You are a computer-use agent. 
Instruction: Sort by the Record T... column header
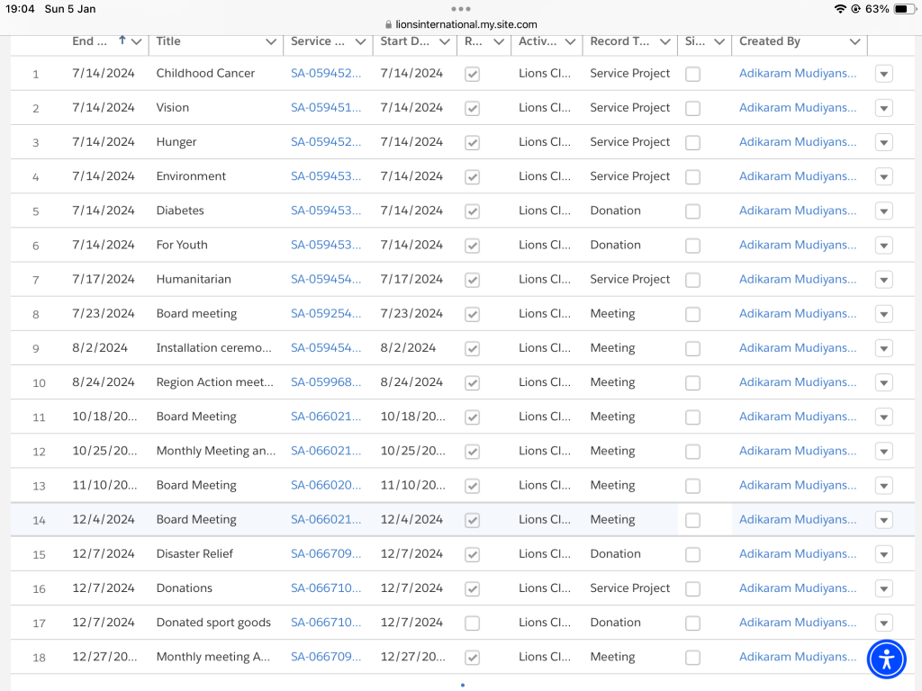[619, 41]
